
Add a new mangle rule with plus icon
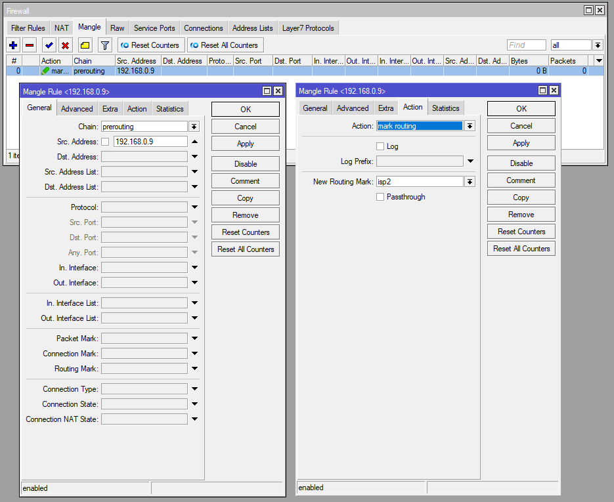point(13,45)
